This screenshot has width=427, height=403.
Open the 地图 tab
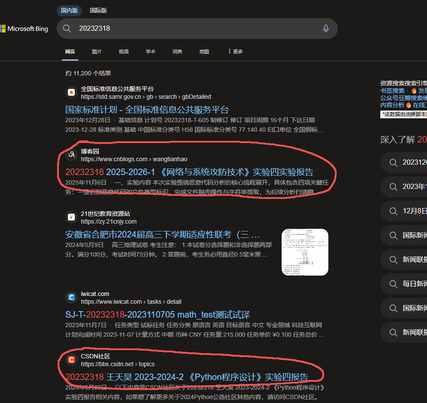click(x=204, y=51)
